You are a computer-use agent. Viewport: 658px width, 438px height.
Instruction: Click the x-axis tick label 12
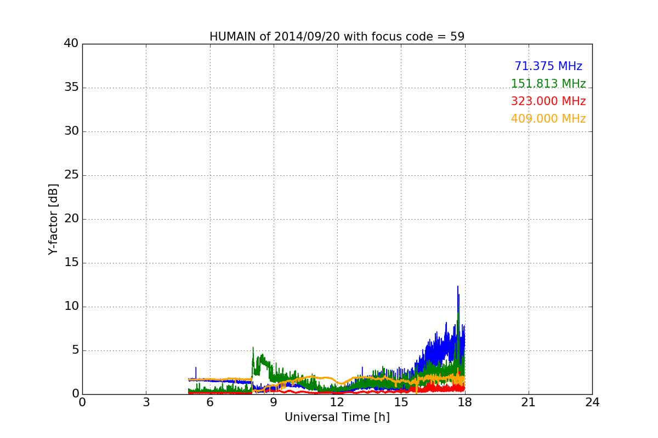[x=337, y=402]
